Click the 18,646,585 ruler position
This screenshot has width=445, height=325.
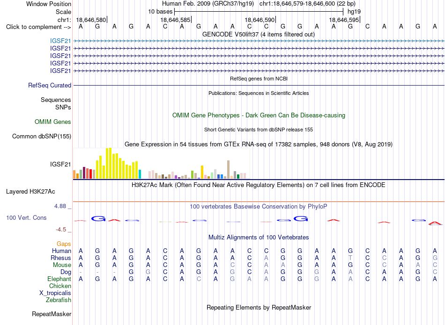coord(175,20)
